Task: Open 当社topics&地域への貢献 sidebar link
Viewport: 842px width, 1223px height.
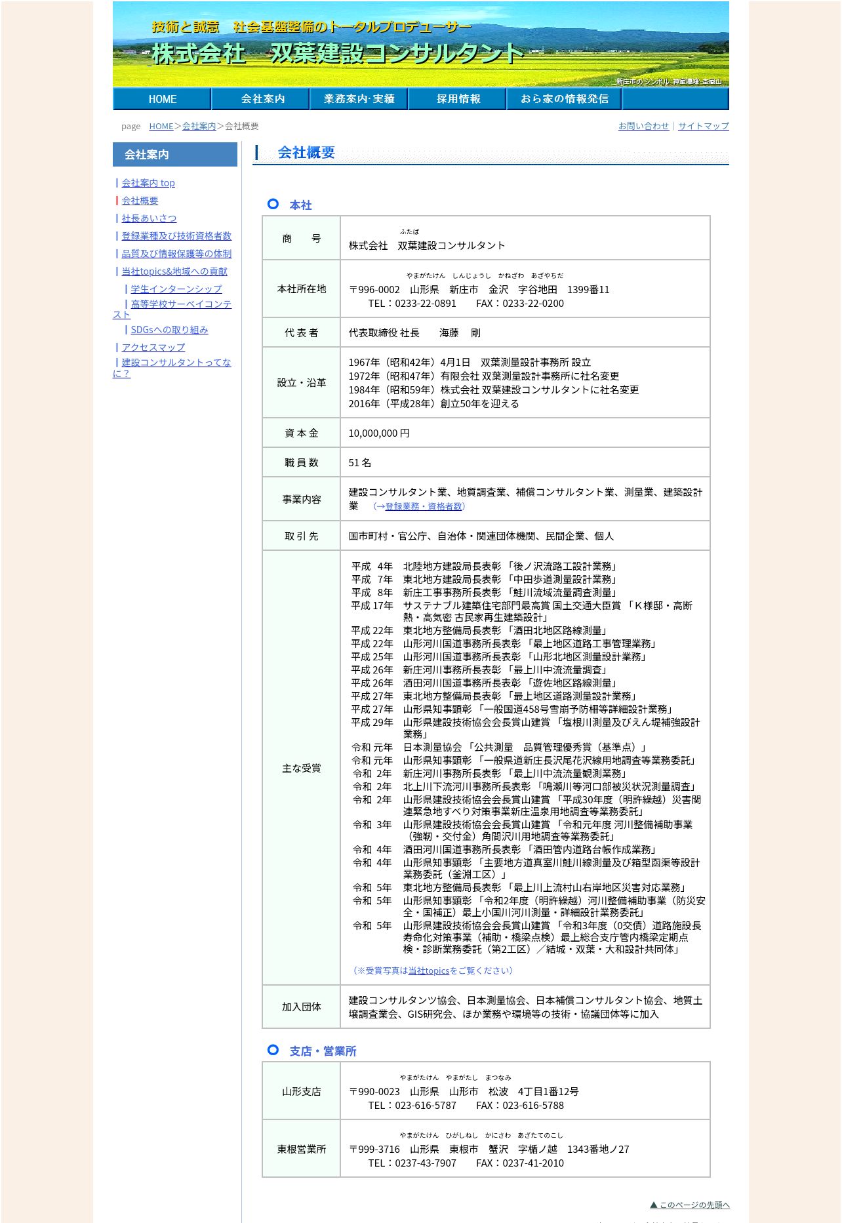Action: point(174,271)
